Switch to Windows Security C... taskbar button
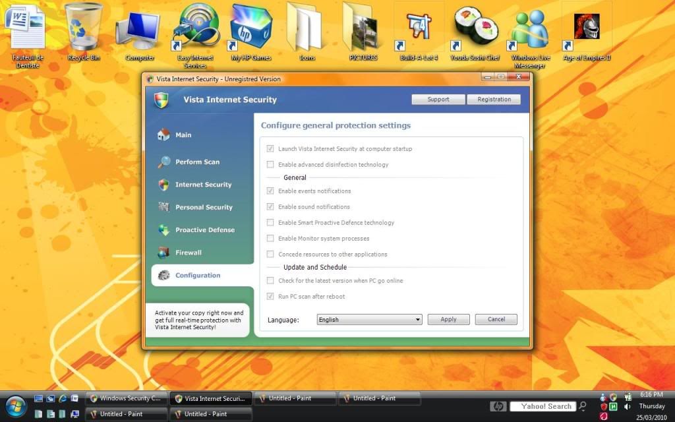 tap(126, 398)
